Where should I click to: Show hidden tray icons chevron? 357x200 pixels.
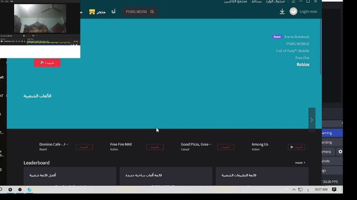(x=294, y=190)
